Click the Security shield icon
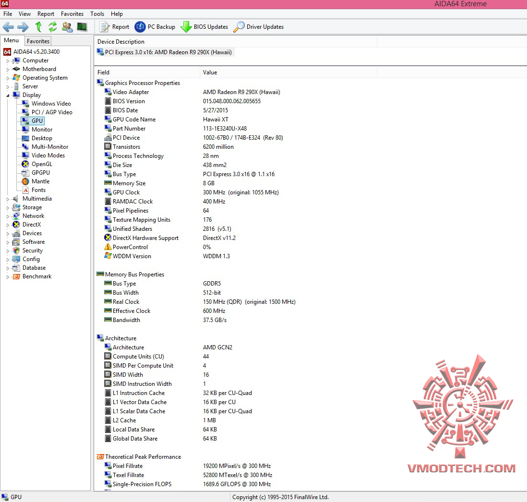The image size is (527, 502). pos(16,251)
